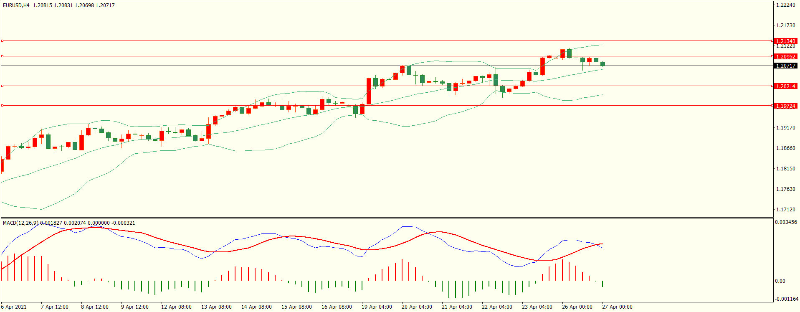This screenshot has height=312, width=800.
Task: Click the 22 Apr 04:00 time label
Action: [x=497, y=307]
